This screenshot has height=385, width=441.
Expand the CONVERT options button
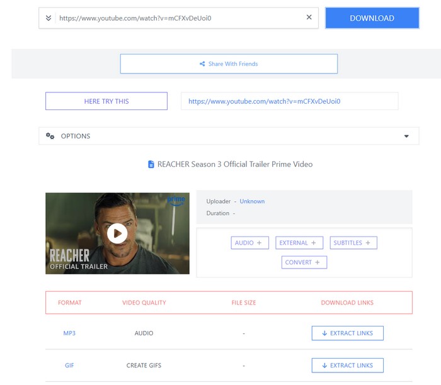pos(304,262)
